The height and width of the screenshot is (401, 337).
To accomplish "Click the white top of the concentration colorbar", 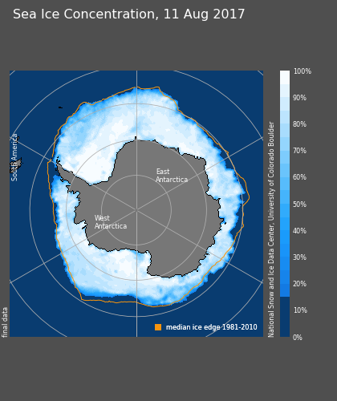I will click(285, 77).
